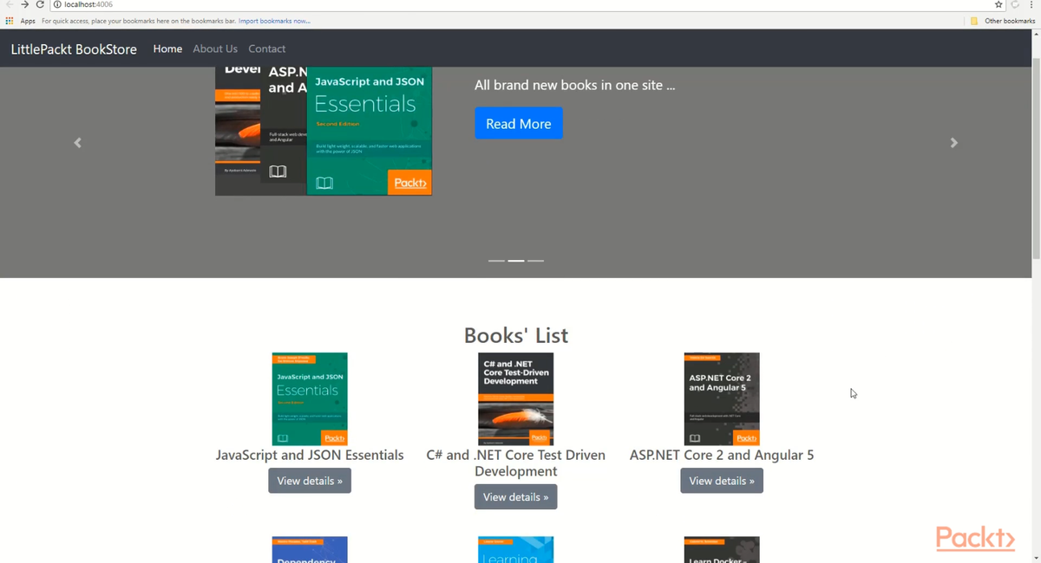Open the LittlePackt BookStore brand link
This screenshot has width=1041, height=563.
coord(74,49)
